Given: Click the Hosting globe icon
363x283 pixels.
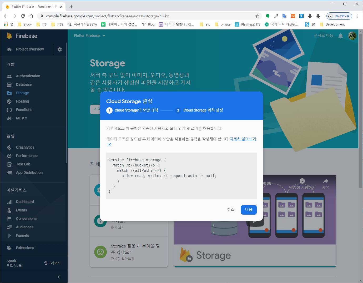Looking at the screenshot, I should [x=9, y=101].
